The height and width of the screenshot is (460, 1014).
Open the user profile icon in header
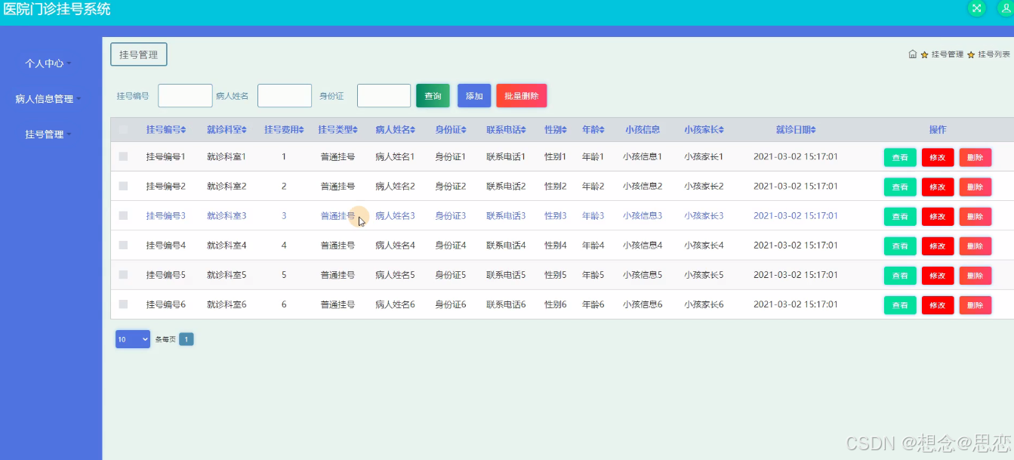pos(1006,8)
